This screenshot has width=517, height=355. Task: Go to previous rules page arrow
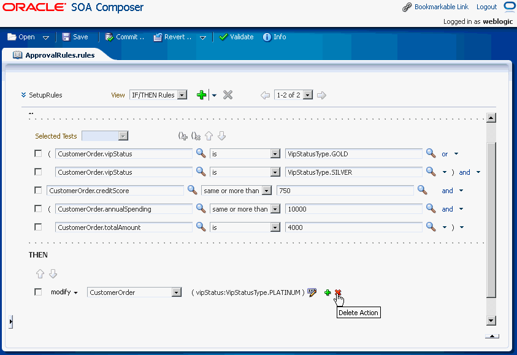265,95
